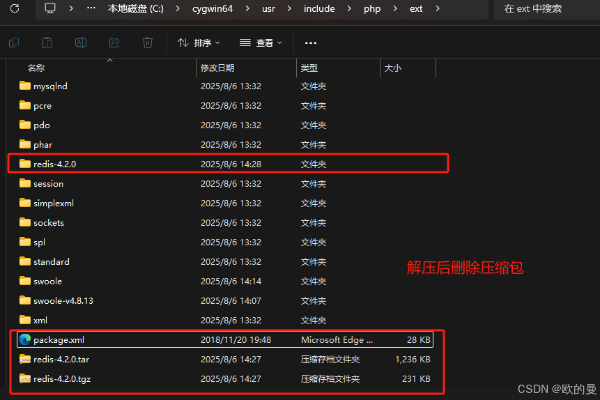Select the mysqlnd folder icon
The width and height of the screenshot is (600, 400).
25,86
